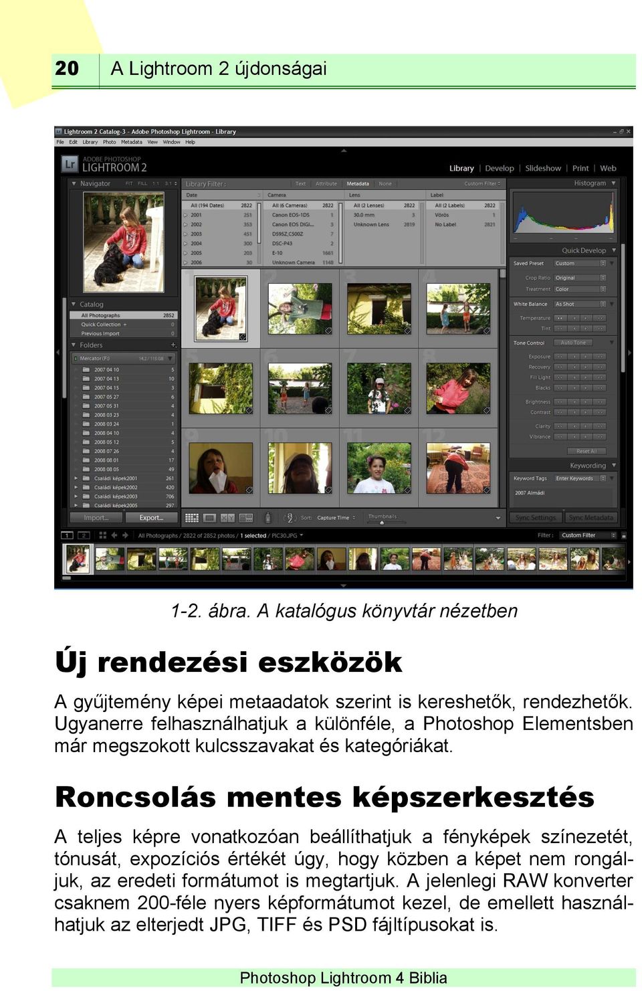
Task: Collapse the Quick Develop panel
Action: (614, 250)
